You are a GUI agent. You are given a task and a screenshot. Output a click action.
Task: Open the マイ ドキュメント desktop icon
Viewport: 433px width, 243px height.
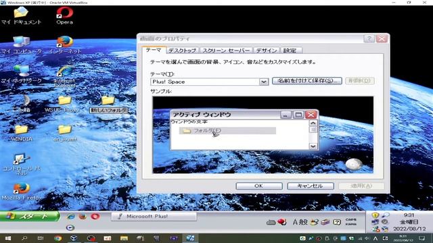click(21, 16)
